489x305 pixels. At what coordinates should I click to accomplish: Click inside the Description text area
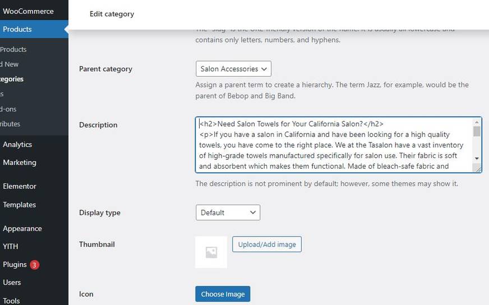pos(334,145)
